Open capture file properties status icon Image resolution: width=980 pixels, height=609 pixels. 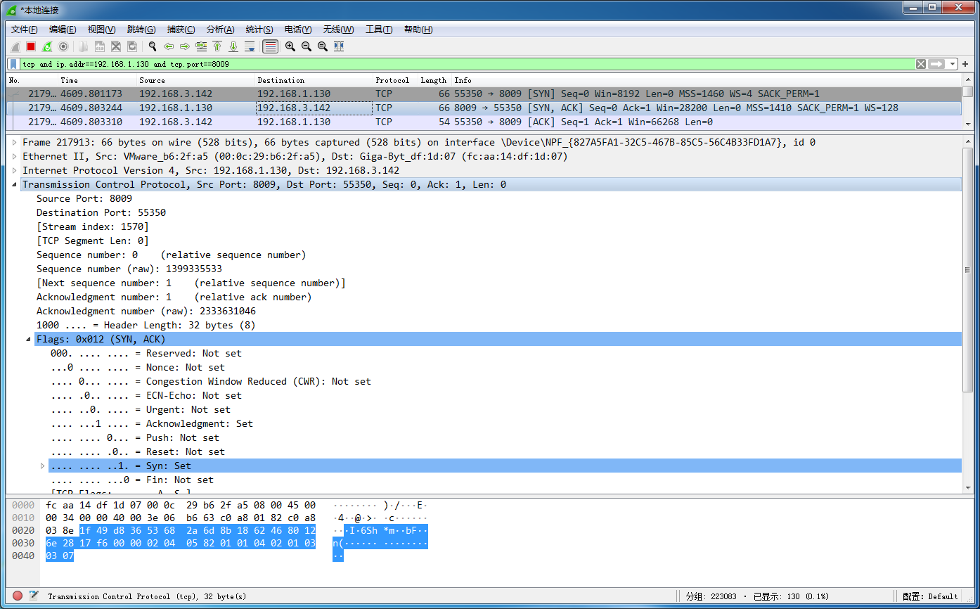(x=33, y=596)
